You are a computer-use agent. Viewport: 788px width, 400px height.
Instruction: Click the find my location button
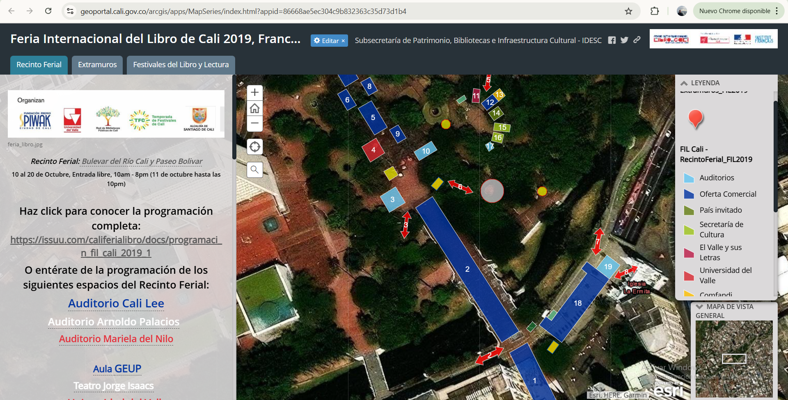point(254,147)
